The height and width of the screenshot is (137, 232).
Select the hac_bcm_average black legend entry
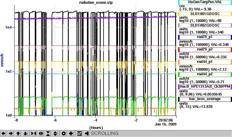(x=205, y=99)
